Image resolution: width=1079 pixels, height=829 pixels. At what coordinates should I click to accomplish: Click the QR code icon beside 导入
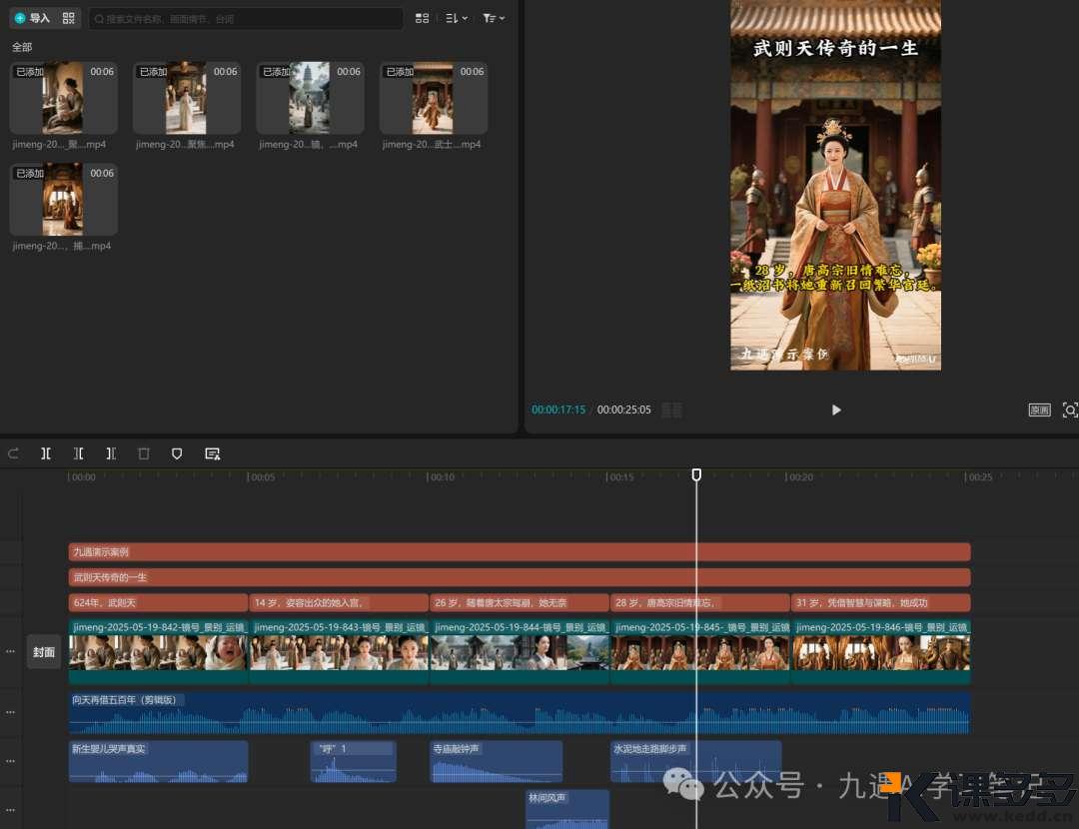69,18
